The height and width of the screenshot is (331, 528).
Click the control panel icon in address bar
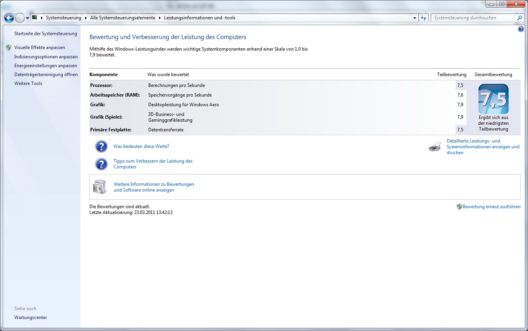(34, 18)
